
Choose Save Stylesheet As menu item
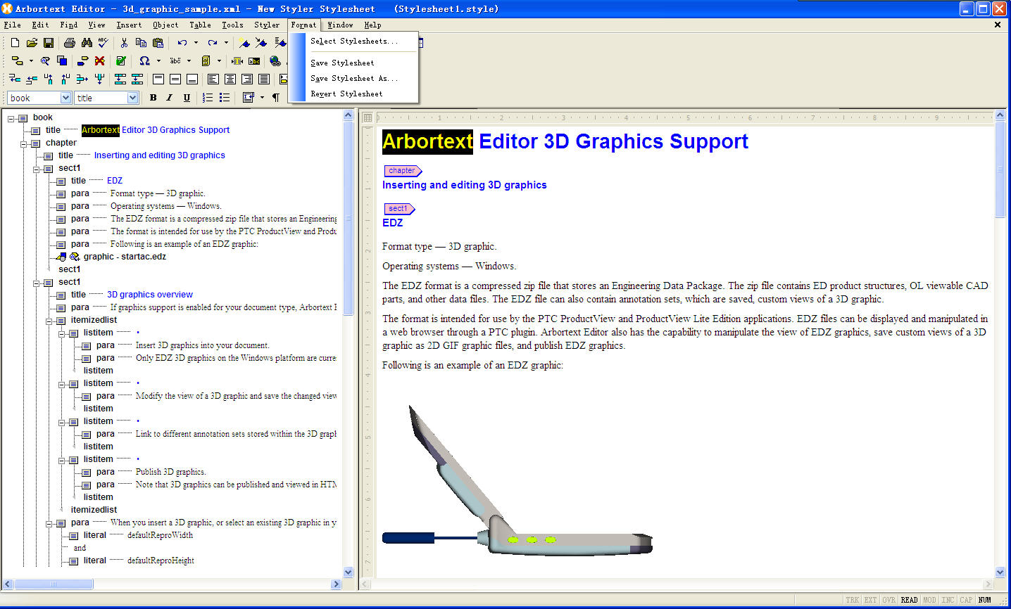click(x=354, y=79)
